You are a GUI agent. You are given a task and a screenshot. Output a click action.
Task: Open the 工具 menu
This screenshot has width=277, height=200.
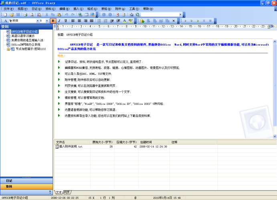(x=134, y=9)
